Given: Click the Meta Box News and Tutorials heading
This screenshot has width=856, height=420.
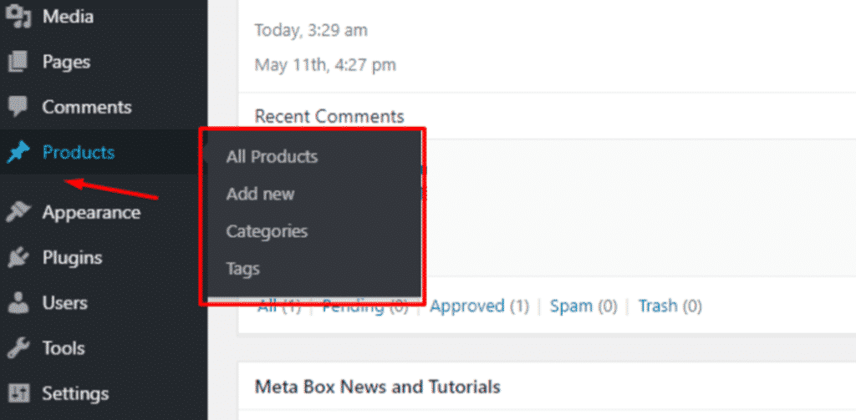Looking at the screenshot, I should click(x=378, y=387).
